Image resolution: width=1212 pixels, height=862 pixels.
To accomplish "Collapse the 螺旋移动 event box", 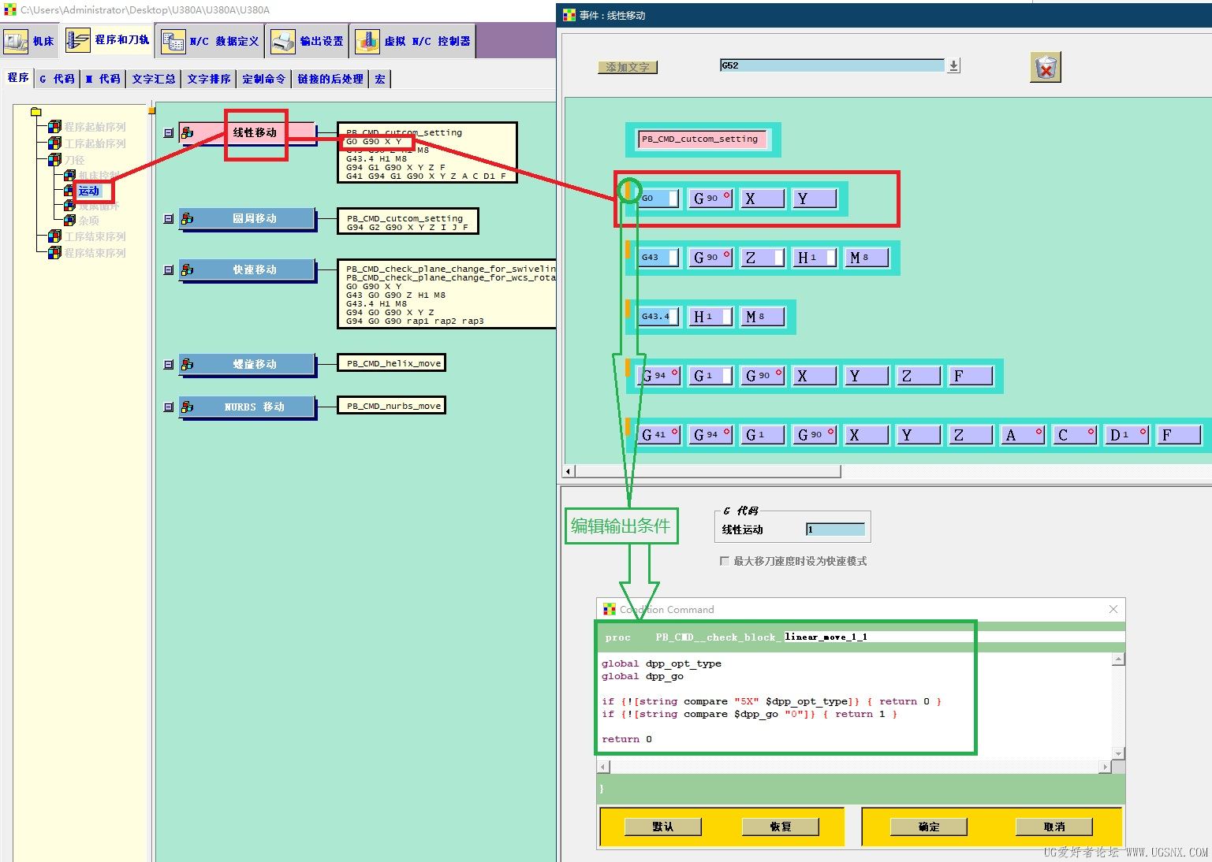I will pos(168,365).
